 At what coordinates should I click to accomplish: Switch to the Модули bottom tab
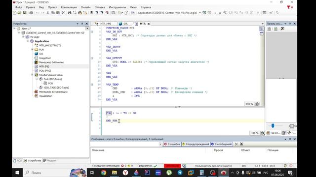click(x=49, y=161)
